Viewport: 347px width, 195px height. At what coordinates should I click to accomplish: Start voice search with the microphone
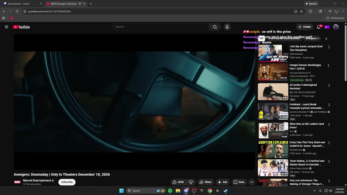click(x=227, y=27)
